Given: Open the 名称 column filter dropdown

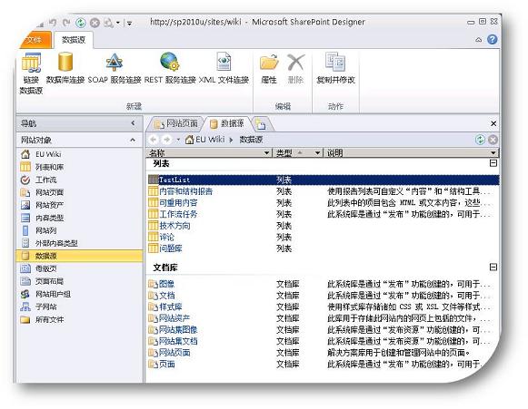Looking at the screenshot, I should pos(266,153).
